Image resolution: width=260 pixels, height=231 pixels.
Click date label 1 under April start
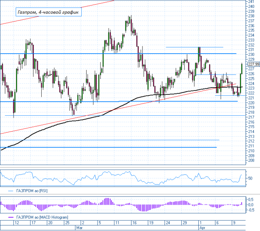click(201, 223)
